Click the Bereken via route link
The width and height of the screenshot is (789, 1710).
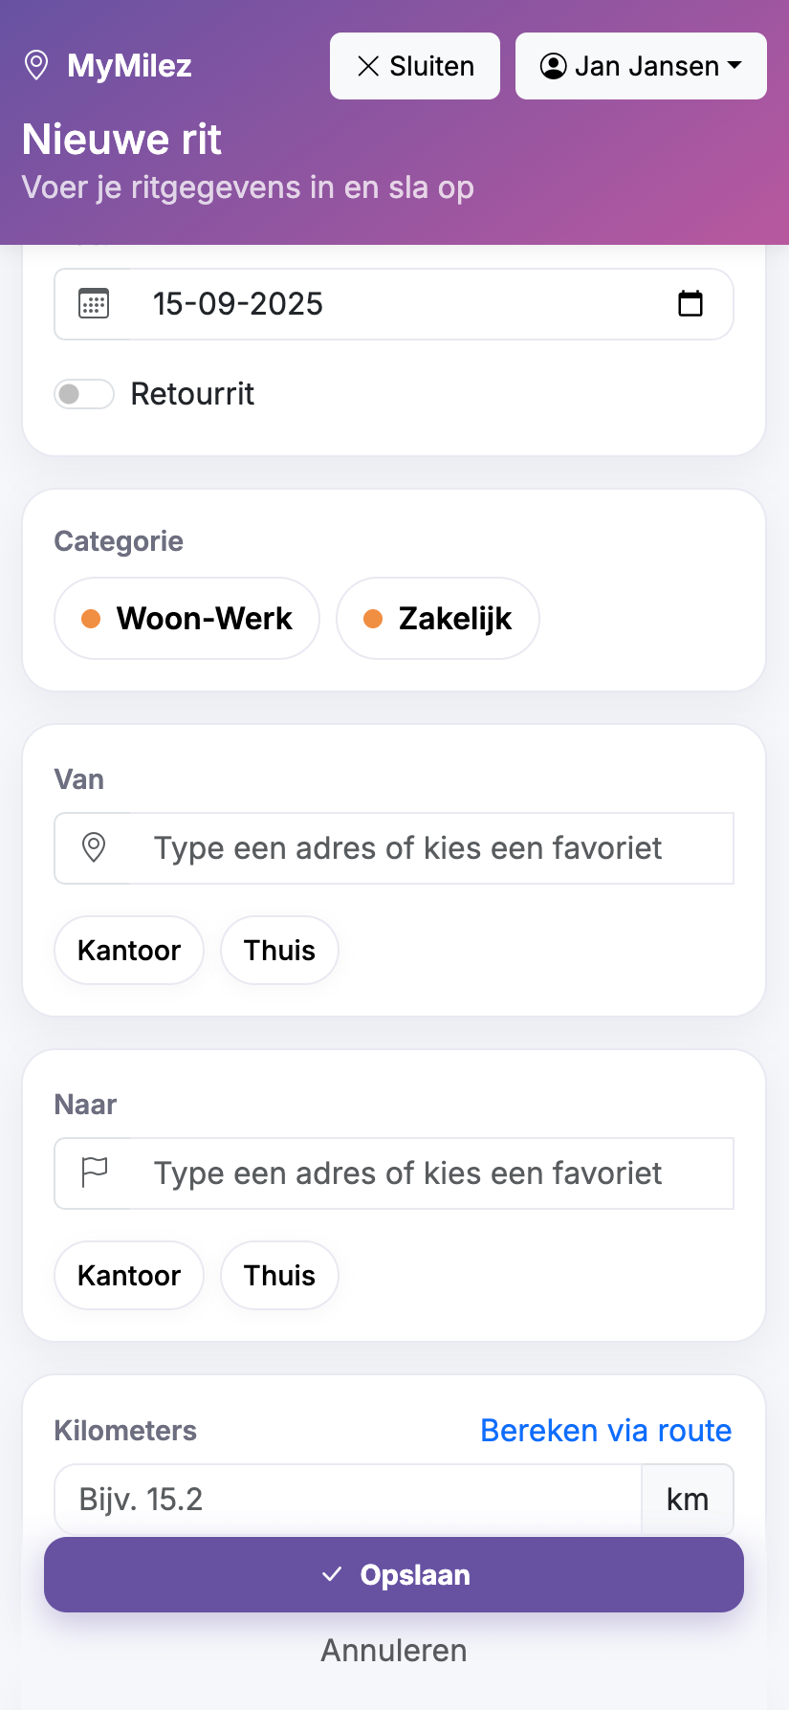pos(604,1430)
